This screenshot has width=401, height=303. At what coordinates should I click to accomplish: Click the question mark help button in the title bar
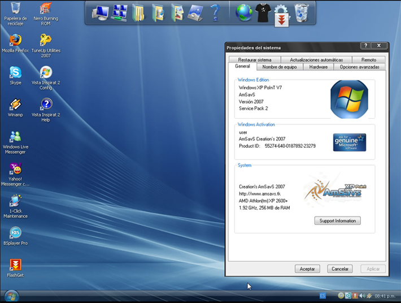coord(366,46)
